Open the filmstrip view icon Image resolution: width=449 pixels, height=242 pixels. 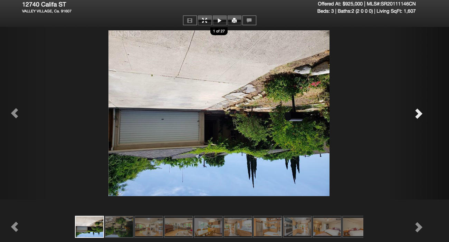[x=190, y=20]
